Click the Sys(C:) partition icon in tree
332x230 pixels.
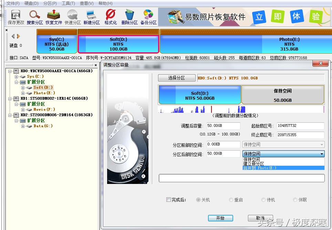coord(23,77)
